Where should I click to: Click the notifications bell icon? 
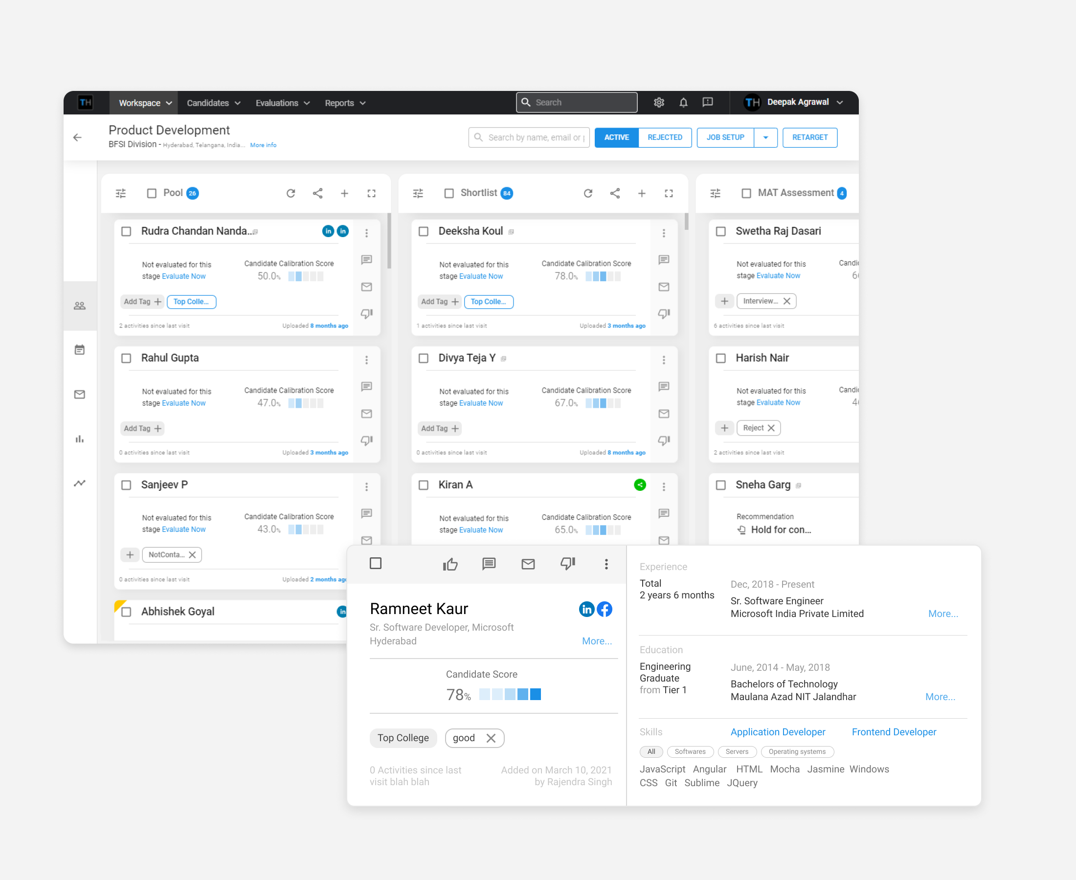(683, 102)
